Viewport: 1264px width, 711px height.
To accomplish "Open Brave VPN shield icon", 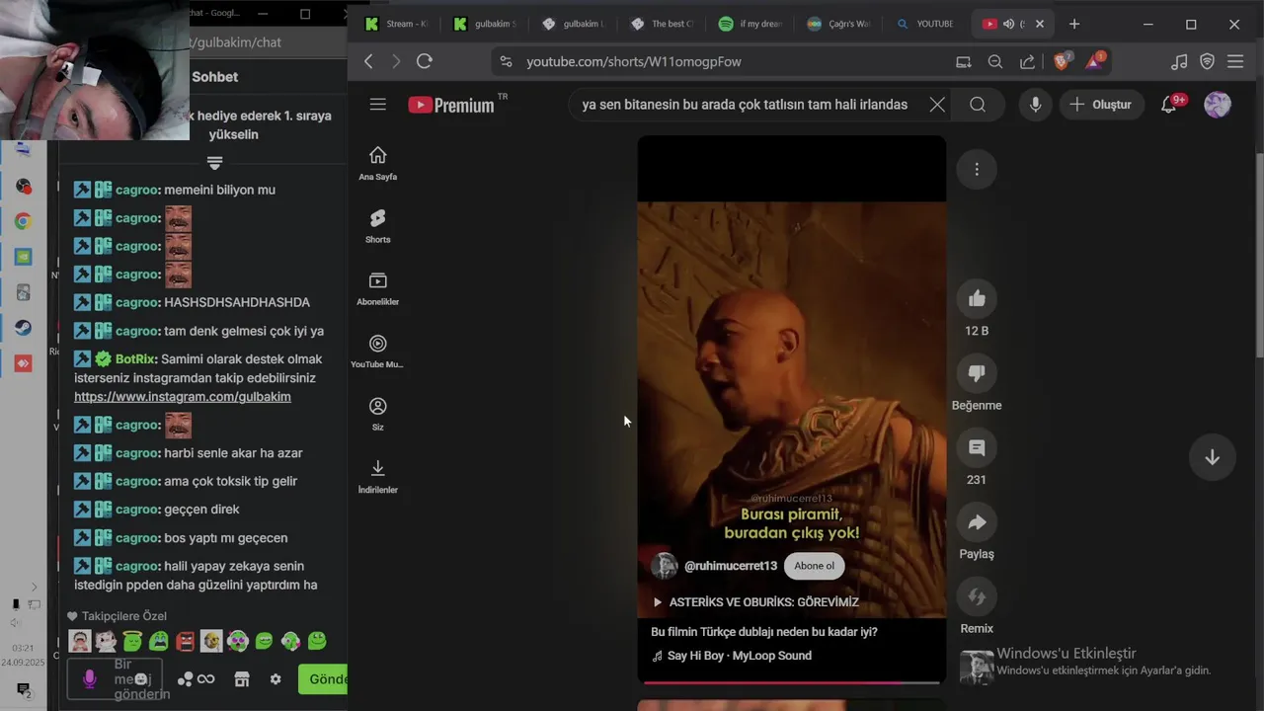I will [1207, 61].
